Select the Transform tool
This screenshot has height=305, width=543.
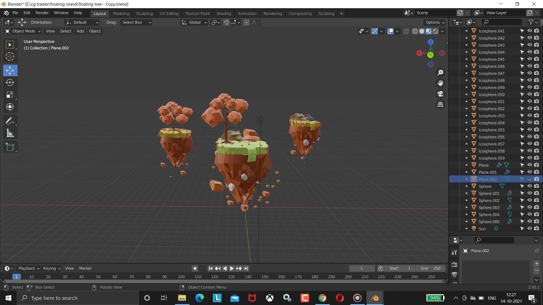(x=10, y=107)
